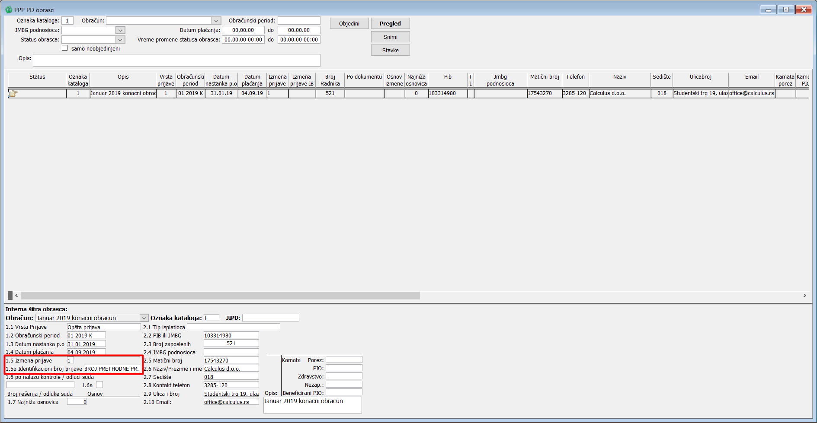
Task: Click the left arrow of horizontal scrollbar
Action: 16,296
